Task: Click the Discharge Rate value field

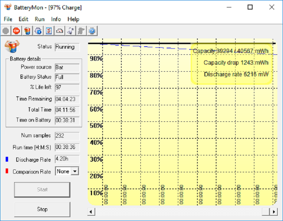Action: (67, 159)
